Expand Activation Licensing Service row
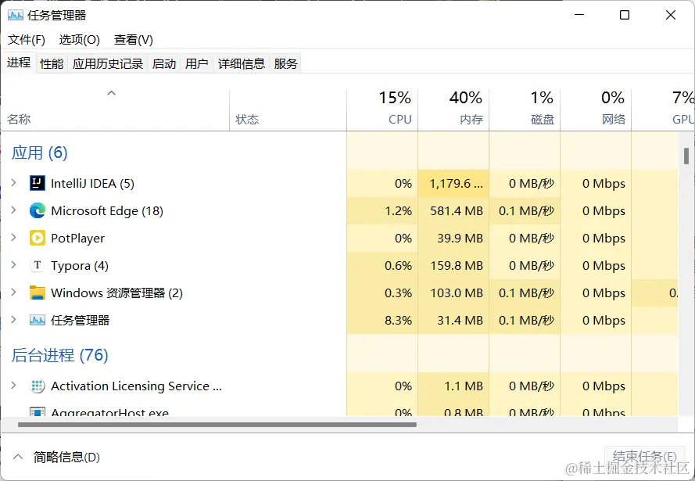 (x=14, y=386)
